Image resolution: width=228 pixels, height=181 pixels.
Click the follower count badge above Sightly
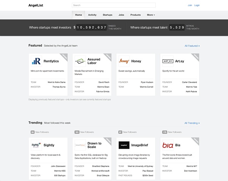coord(32,132)
